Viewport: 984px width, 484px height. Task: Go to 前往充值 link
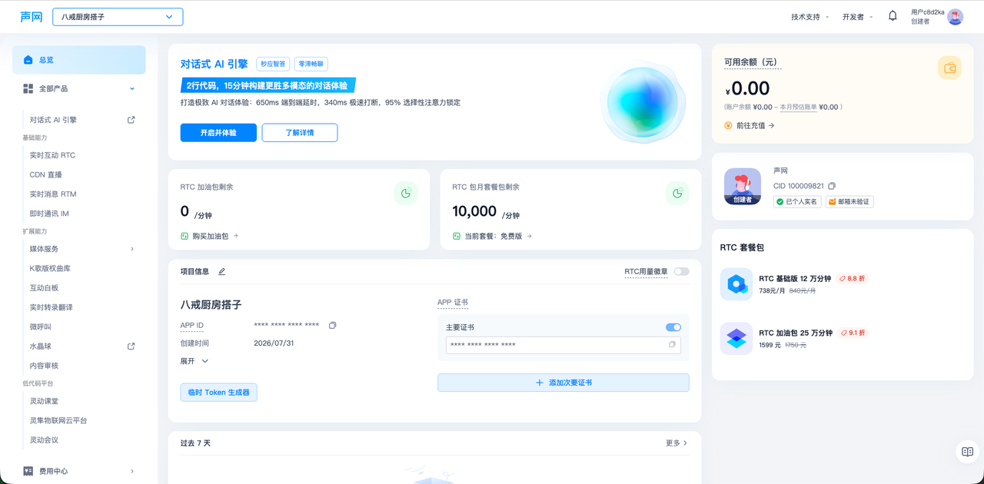(755, 125)
